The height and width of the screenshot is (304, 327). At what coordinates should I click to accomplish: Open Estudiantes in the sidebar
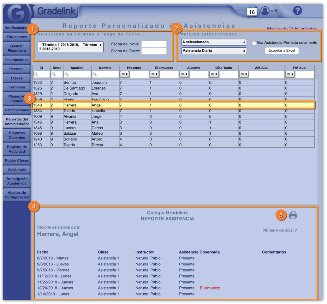pyautogui.click(x=17, y=37)
